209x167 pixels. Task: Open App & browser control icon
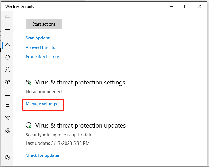[x=8, y=94]
